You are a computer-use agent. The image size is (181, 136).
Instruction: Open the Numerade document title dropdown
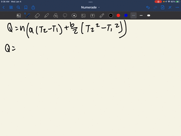pos(90,8)
